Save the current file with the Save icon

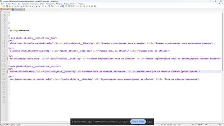pos(7,6)
